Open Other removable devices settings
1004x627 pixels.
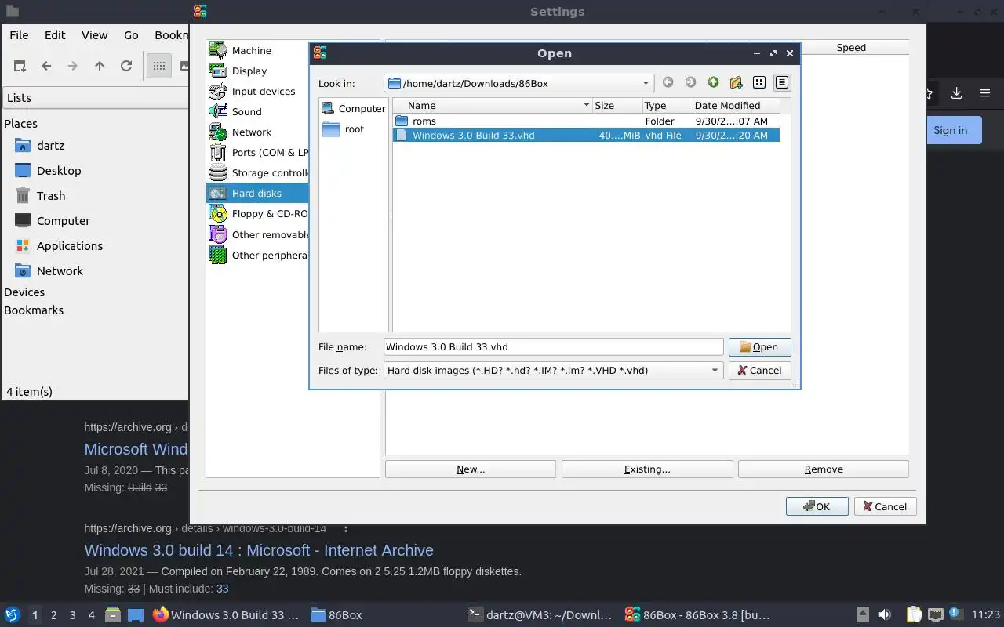coord(257,234)
